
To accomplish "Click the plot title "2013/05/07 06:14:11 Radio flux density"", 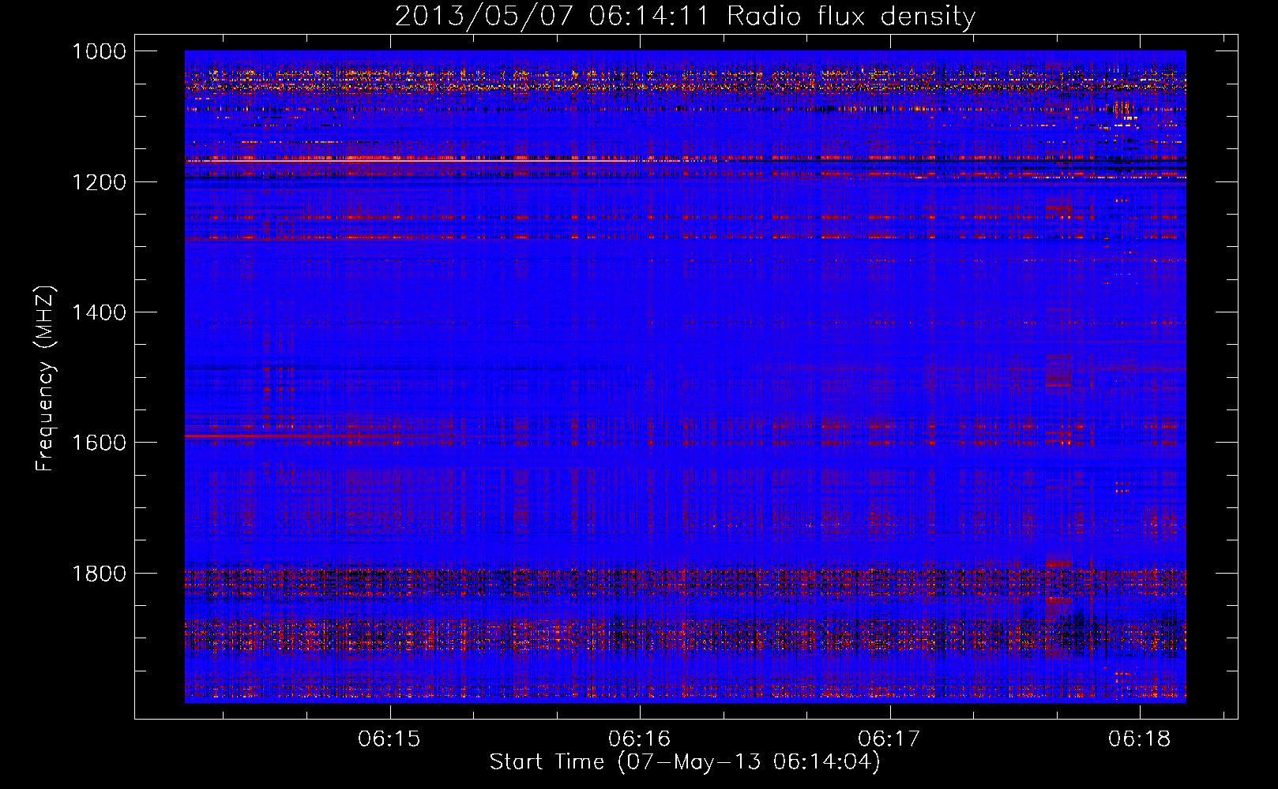I will pyautogui.click(x=685, y=16).
